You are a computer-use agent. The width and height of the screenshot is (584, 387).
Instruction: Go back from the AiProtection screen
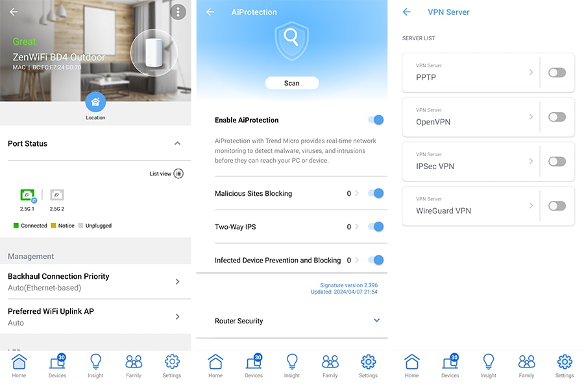(210, 12)
